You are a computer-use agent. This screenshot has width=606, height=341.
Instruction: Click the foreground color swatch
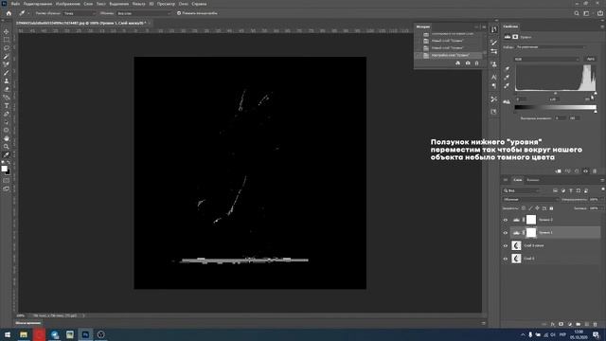pyautogui.click(x=4, y=169)
